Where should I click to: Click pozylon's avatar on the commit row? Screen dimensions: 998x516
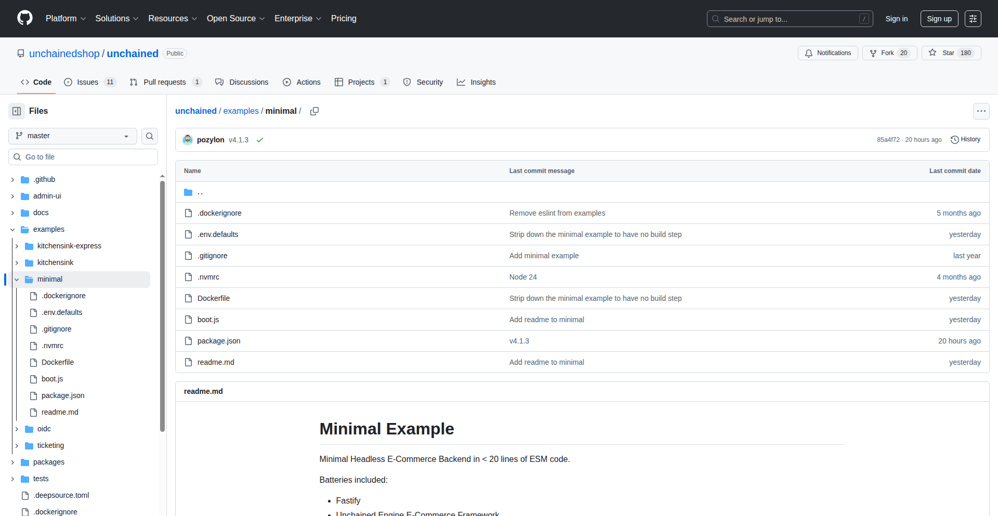point(188,140)
